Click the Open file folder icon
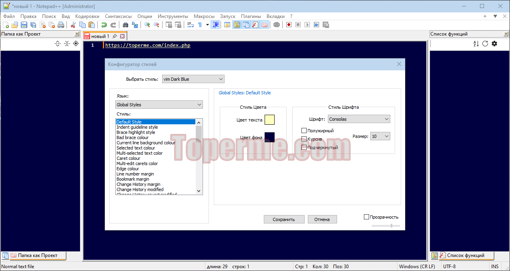Image resolution: width=510 pixels, height=271 pixels. click(14, 25)
